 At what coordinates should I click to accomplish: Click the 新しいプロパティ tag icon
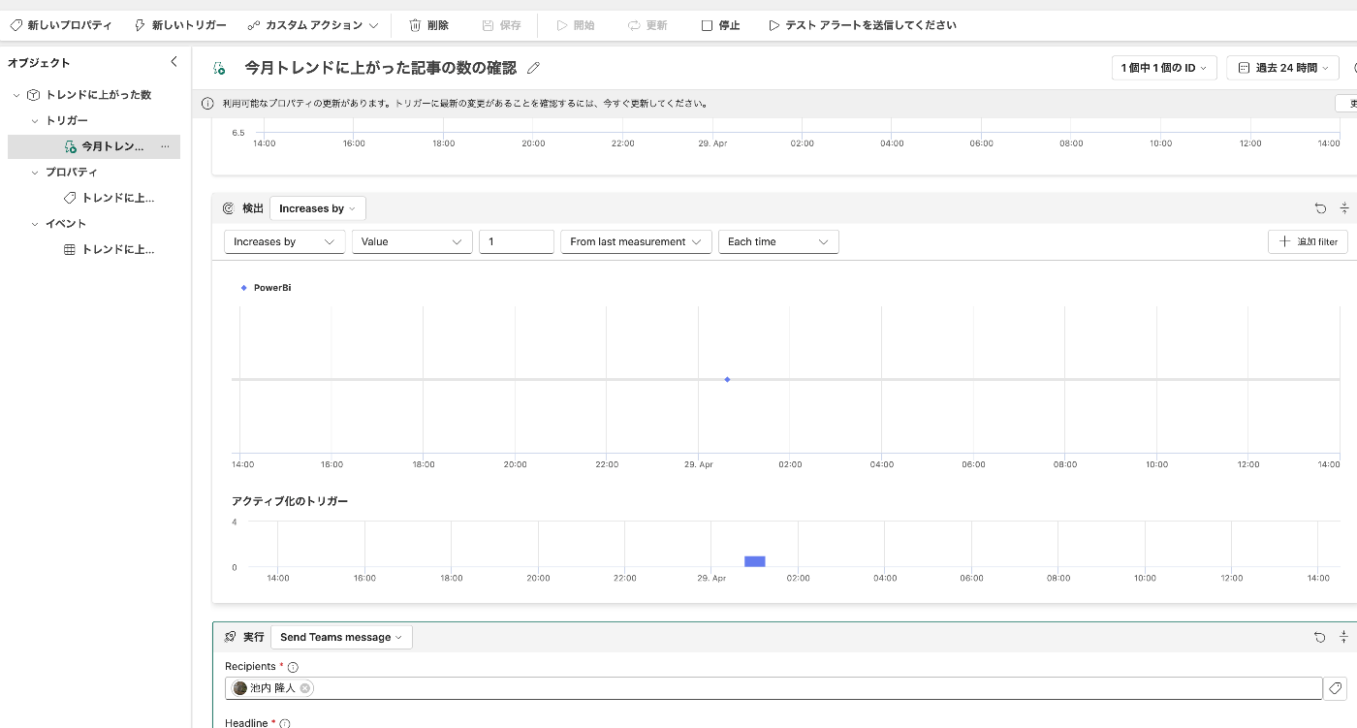click(x=14, y=25)
